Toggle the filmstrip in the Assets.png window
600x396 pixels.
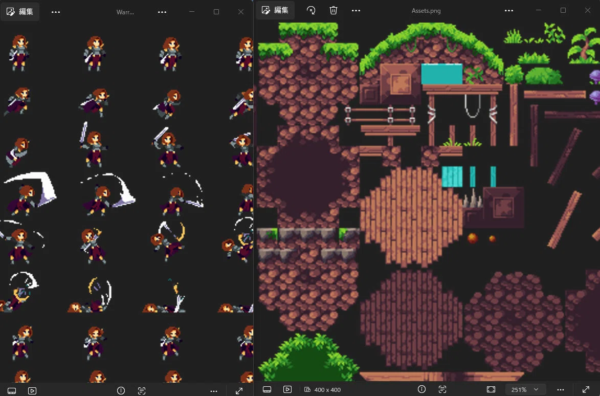(267, 389)
